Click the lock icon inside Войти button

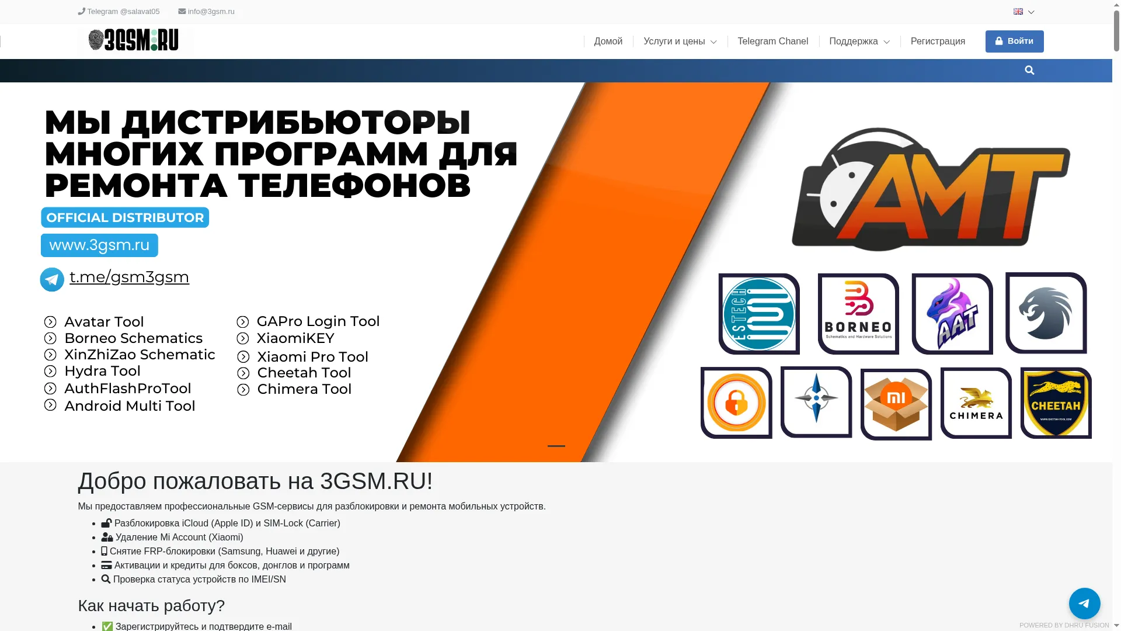pyautogui.click(x=999, y=41)
